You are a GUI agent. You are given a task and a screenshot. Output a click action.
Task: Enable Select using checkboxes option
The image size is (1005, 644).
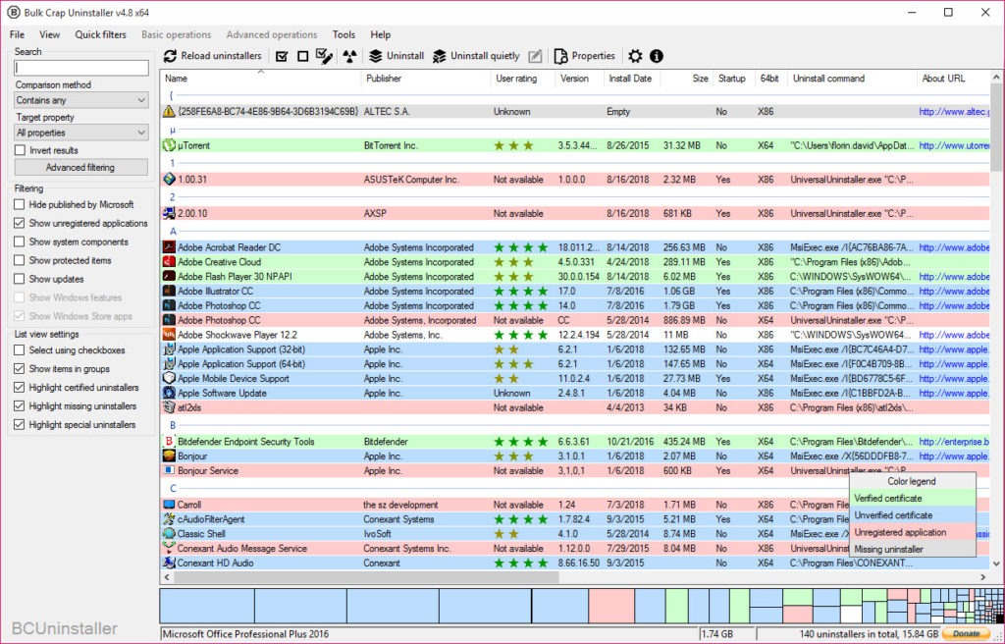(20, 350)
